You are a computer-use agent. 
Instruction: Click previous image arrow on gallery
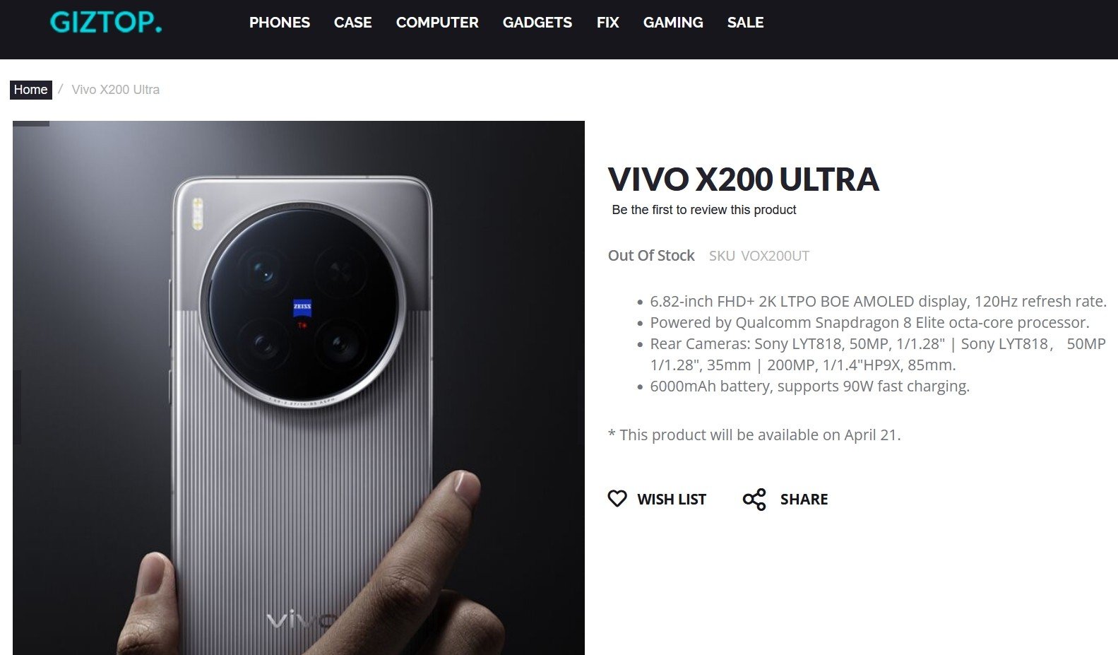(x=17, y=407)
